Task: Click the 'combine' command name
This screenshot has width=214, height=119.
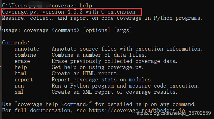Action: (x=25, y=55)
